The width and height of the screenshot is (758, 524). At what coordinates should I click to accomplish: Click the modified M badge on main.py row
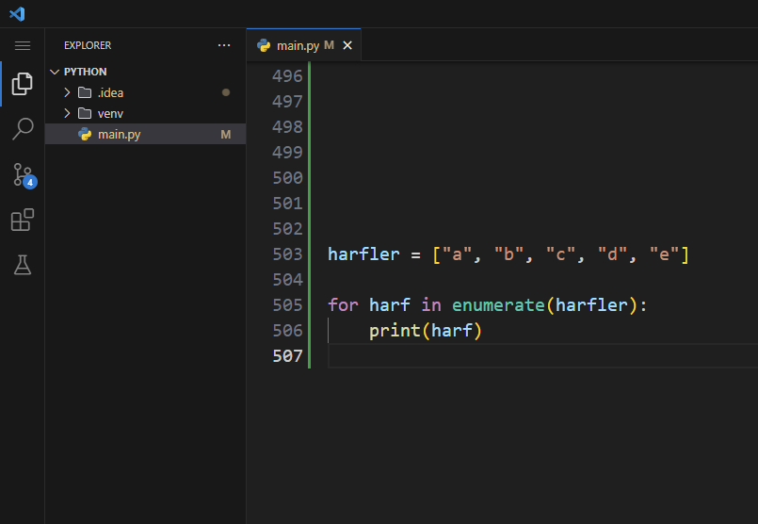click(225, 134)
